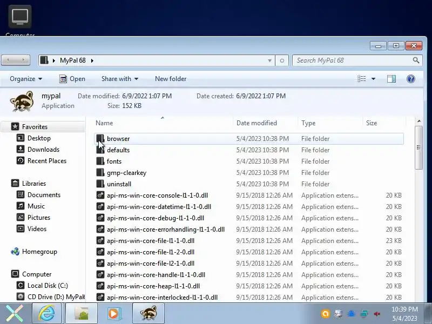
Task: Click Local Disk (C:) drive icon
Action: pyautogui.click(x=21, y=285)
